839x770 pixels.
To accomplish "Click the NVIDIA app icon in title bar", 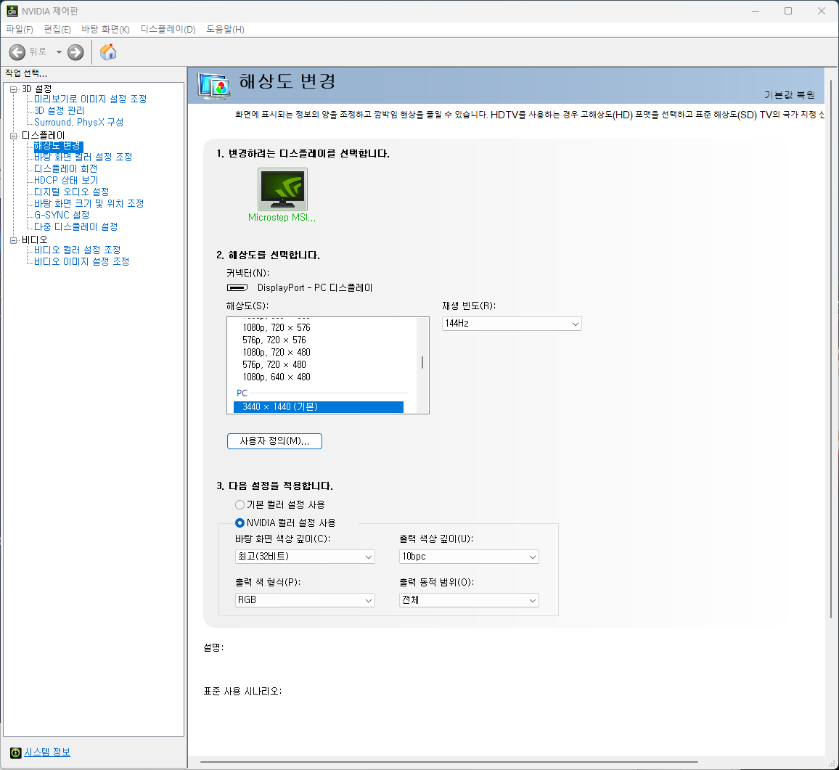I will [12, 11].
